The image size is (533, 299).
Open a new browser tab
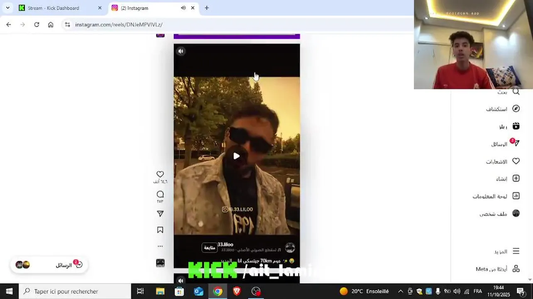207,8
